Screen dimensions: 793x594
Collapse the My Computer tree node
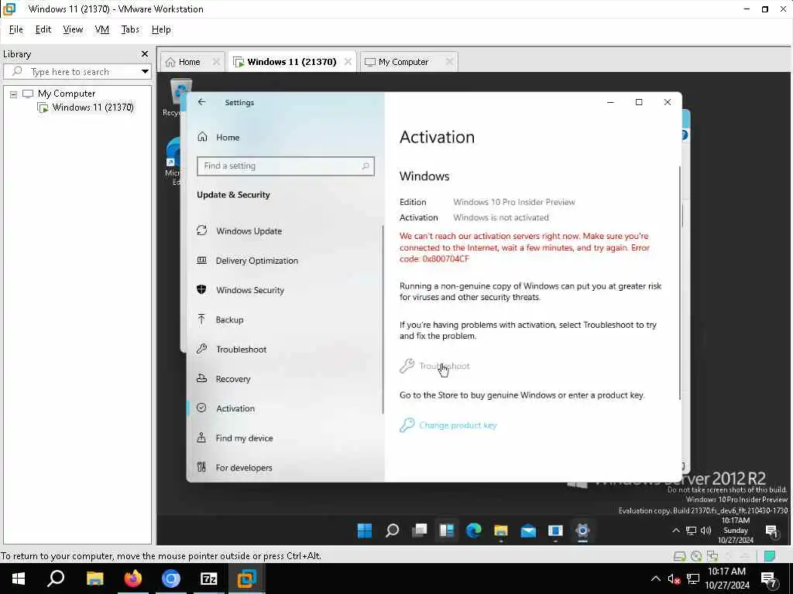[x=14, y=94]
